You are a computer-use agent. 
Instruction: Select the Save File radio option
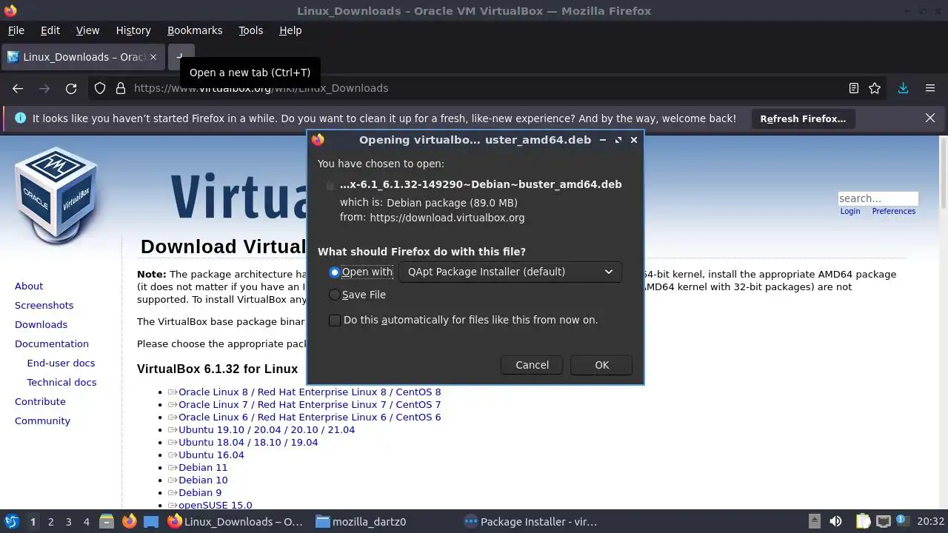[335, 295]
